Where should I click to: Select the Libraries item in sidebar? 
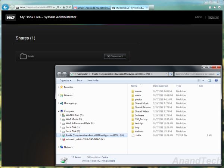[68, 95]
